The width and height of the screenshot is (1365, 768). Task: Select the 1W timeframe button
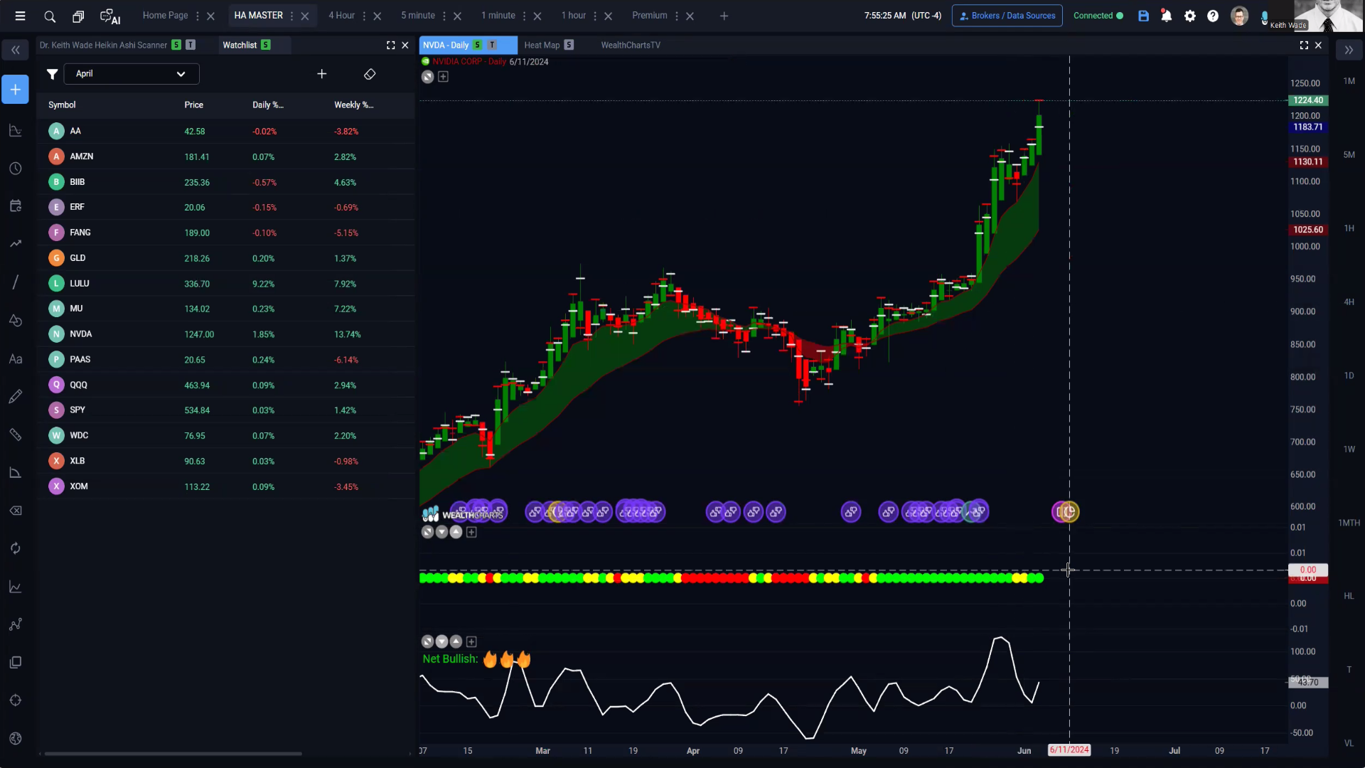tap(1349, 449)
